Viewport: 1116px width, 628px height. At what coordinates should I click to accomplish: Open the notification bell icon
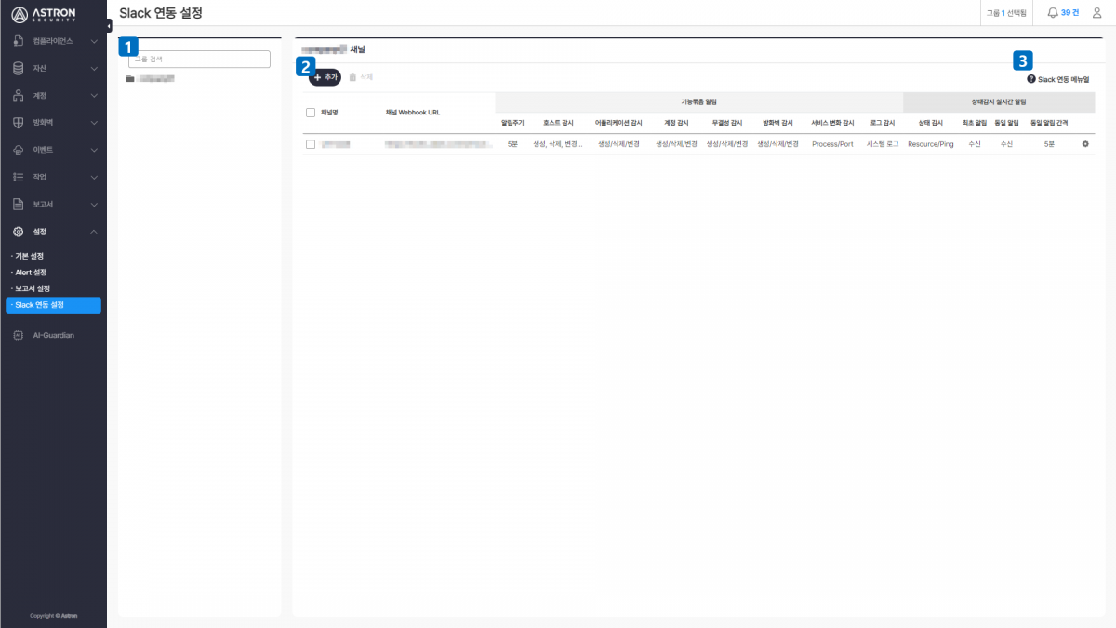coord(1053,13)
